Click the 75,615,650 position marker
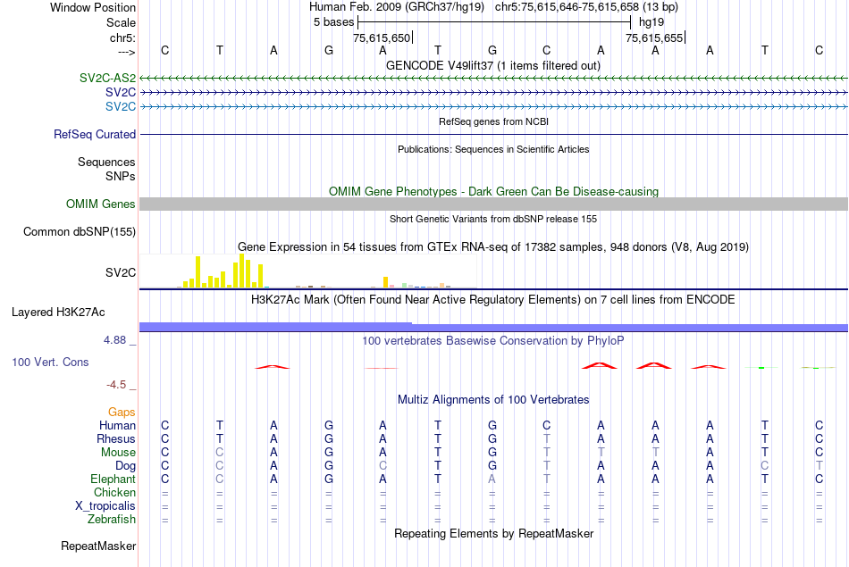The width and height of the screenshot is (849, 567). (382, 38)
